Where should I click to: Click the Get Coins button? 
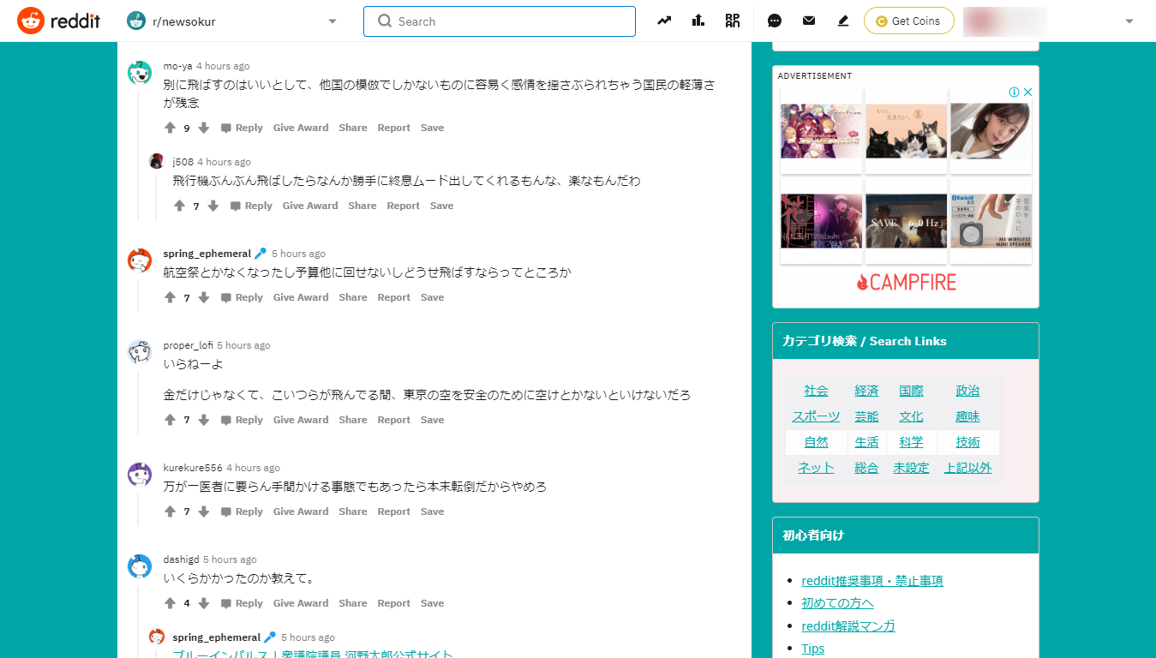[908, 21]
